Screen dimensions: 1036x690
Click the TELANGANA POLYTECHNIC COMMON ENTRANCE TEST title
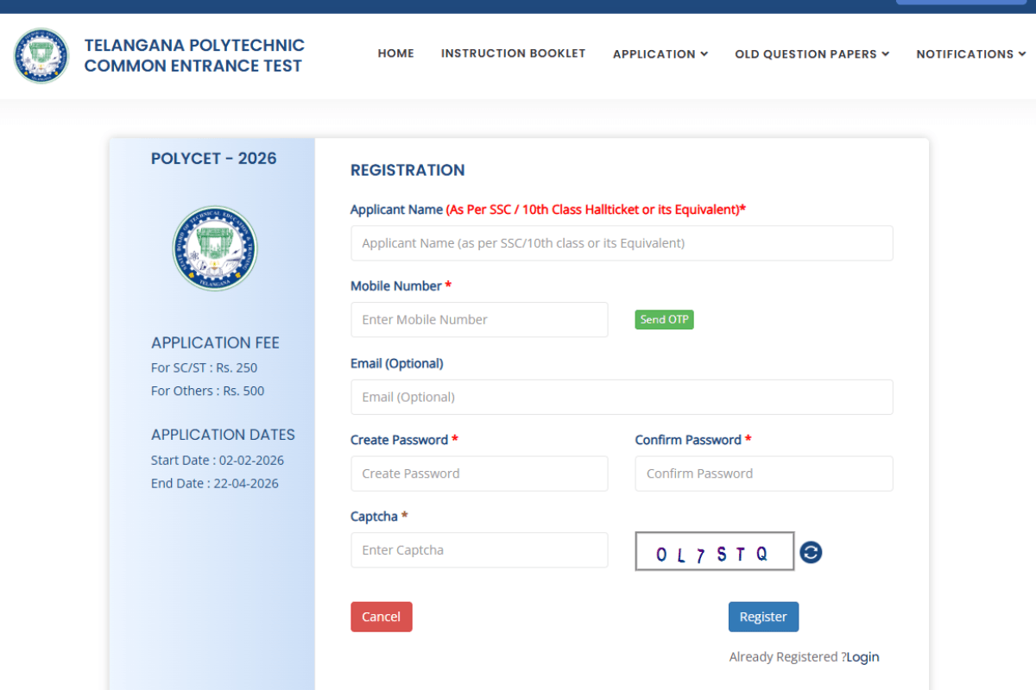click(x=193, y=54)
